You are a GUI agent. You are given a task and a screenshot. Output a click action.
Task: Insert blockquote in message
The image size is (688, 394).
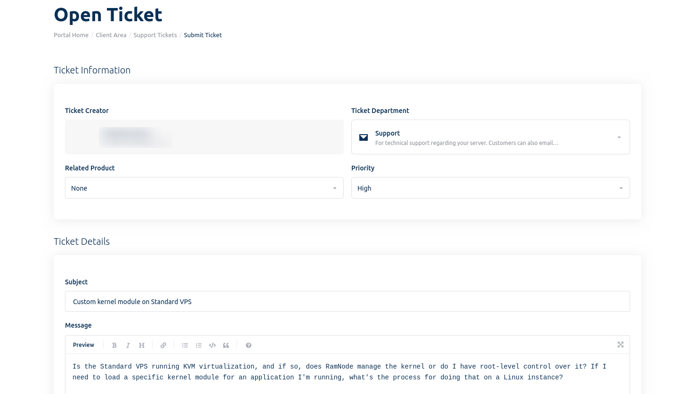coord(226,345)
